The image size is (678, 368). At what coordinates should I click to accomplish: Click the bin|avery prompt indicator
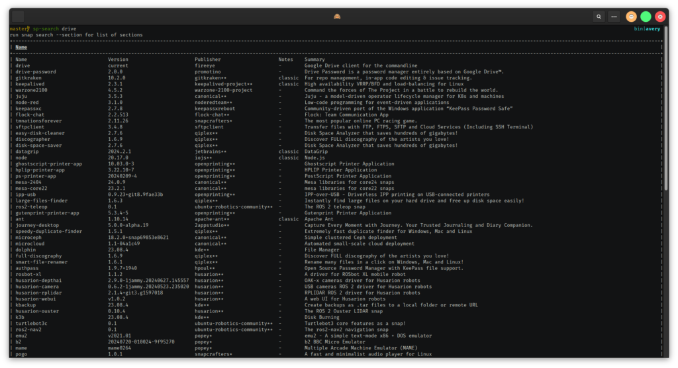648,29
